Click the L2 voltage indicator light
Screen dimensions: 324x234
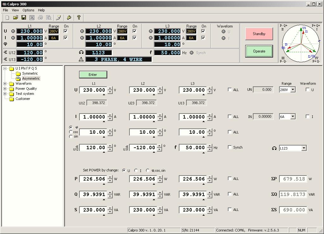(82, 31)
